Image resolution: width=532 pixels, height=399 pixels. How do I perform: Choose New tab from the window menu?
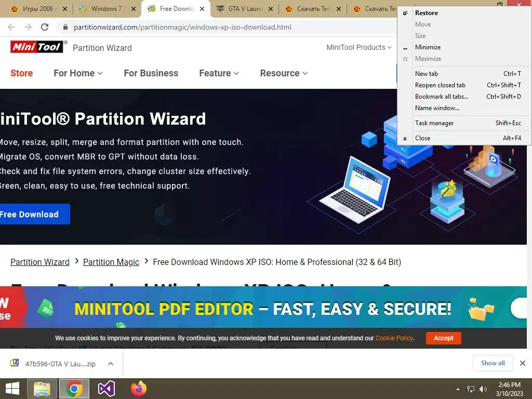pos(464,74)
